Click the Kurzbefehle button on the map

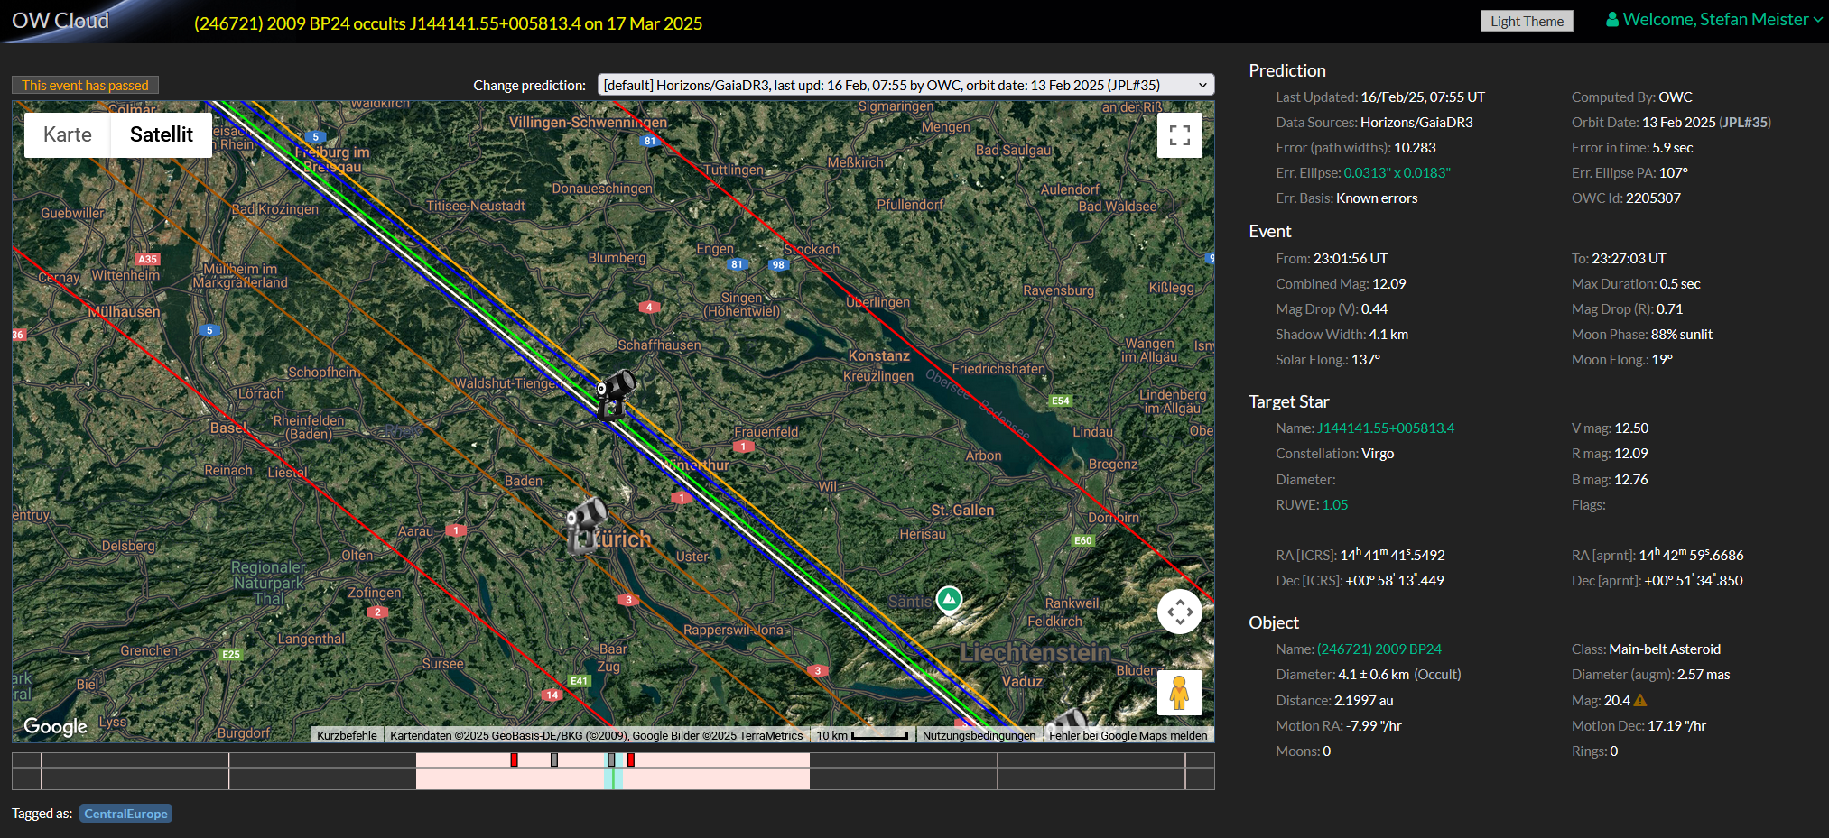(347, 735)
